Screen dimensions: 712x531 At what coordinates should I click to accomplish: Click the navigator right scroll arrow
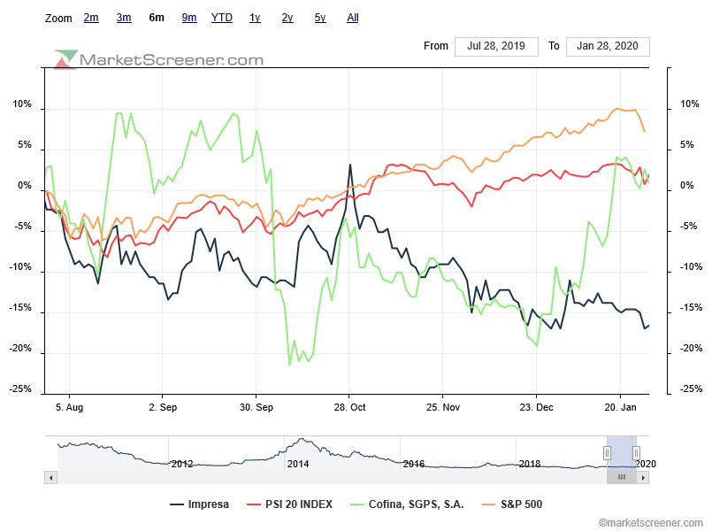643,477
